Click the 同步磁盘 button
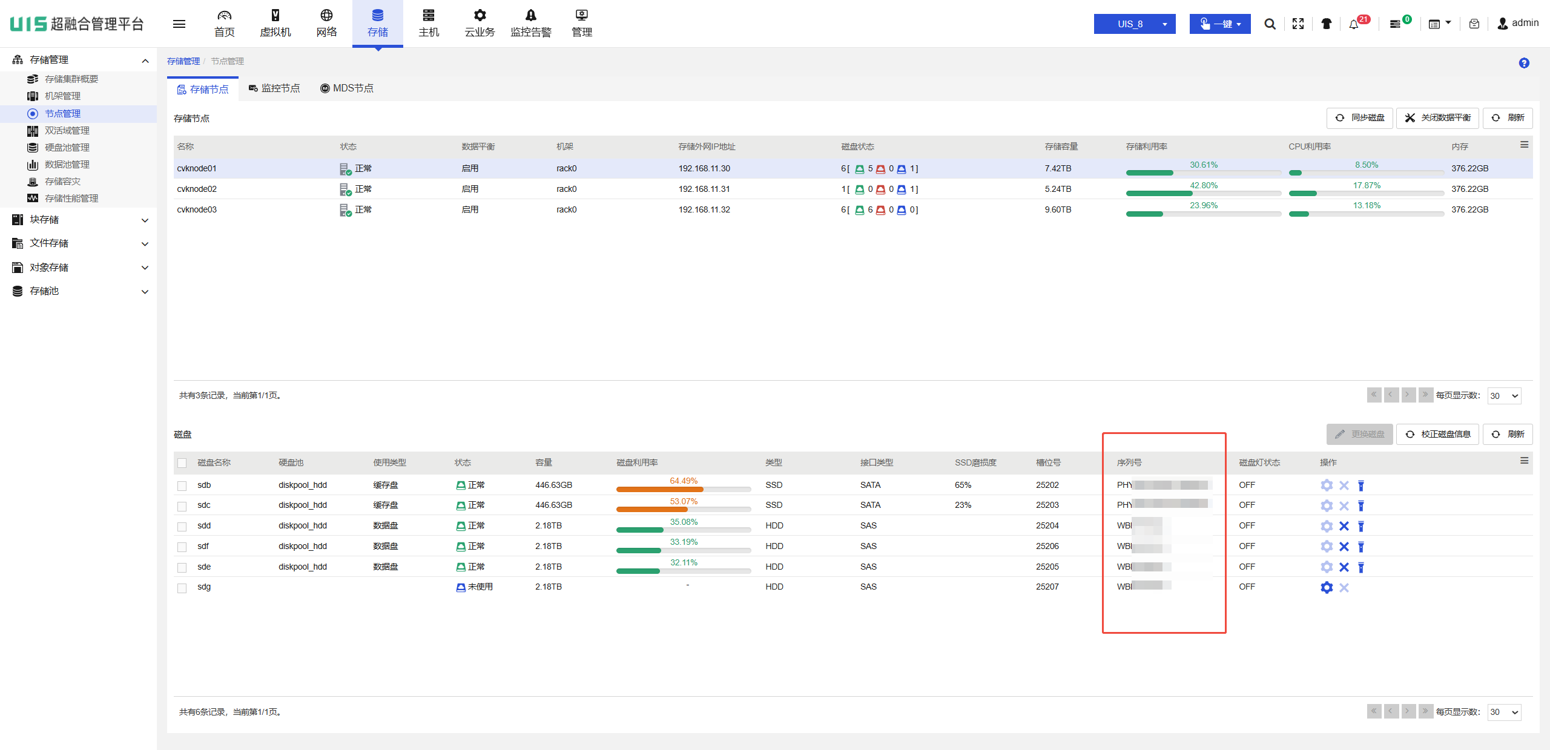1550x750 pixels. (x=1360, y=118)
